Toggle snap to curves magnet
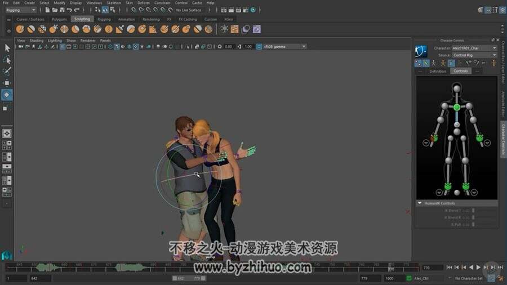Viewport: 507px width, 285px height. (x=141, y=10)
